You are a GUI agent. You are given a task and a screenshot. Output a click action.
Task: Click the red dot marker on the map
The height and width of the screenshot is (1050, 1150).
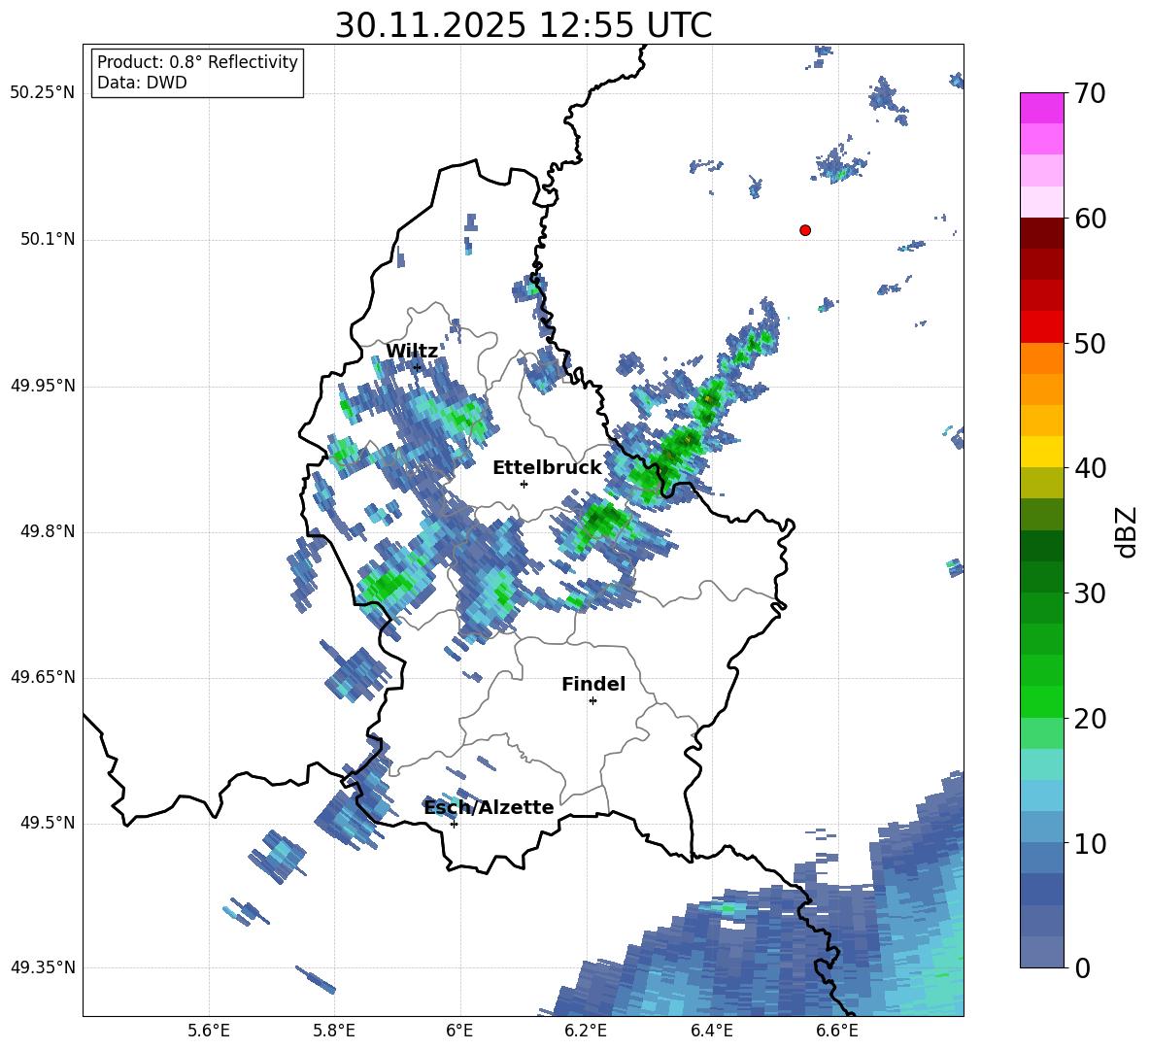pyautogui.click(x=805, y=230)
